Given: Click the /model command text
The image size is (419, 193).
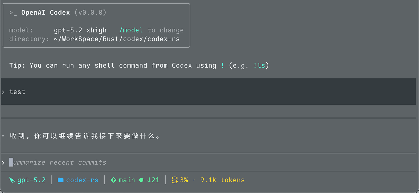Looking at the screenshot, I should [131, 30].
